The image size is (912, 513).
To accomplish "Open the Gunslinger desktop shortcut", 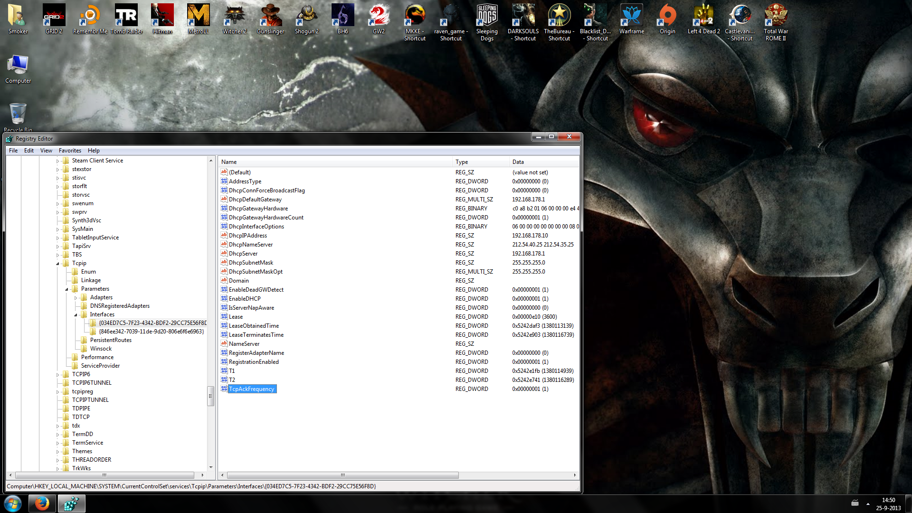I will [x=270, y=19].
